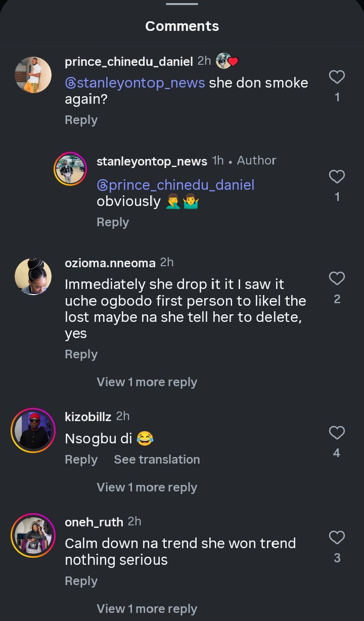Expand one more reply under ozioma.nneoma's comment
This screenshot has width=364, height=621.
tap(147, 382)
